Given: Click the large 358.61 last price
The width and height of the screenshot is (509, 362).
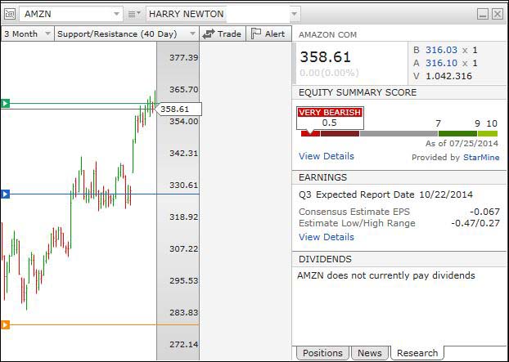Looking at the screenshot, I should (x=325, y=57).
